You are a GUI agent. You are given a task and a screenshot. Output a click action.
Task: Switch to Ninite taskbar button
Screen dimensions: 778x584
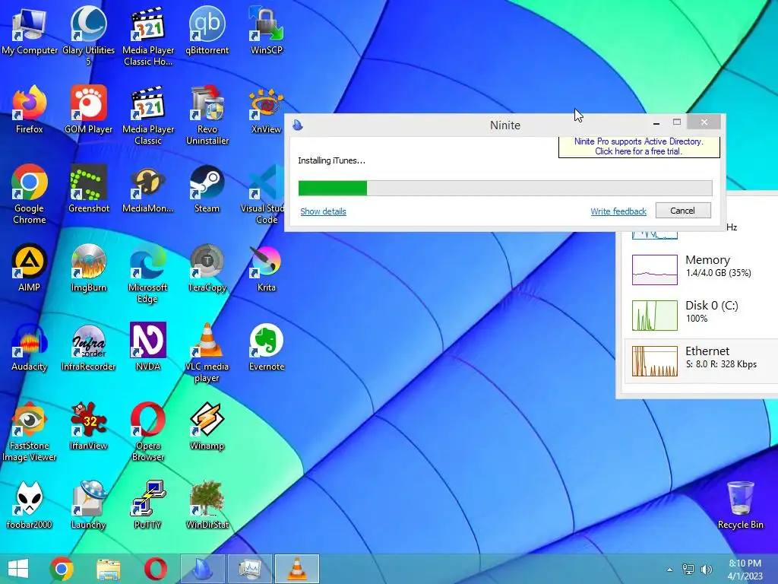[x=202, y=569]
